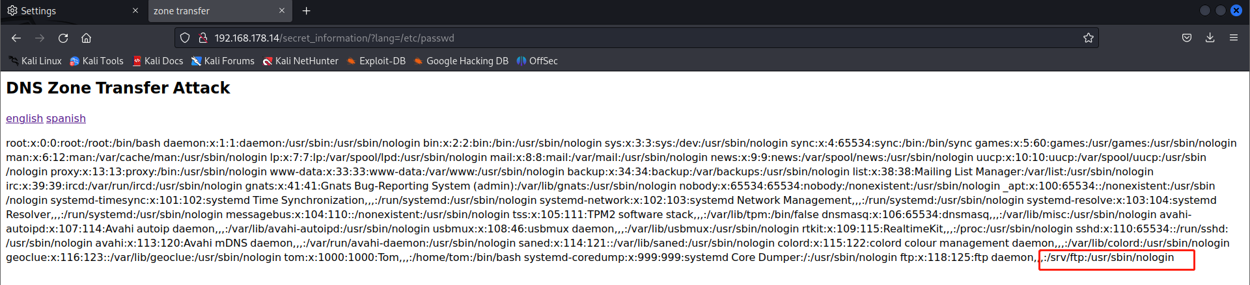Open the Exploit-DB bookmark
This screenshot has height=285, width=1250.
pos(376,61)
